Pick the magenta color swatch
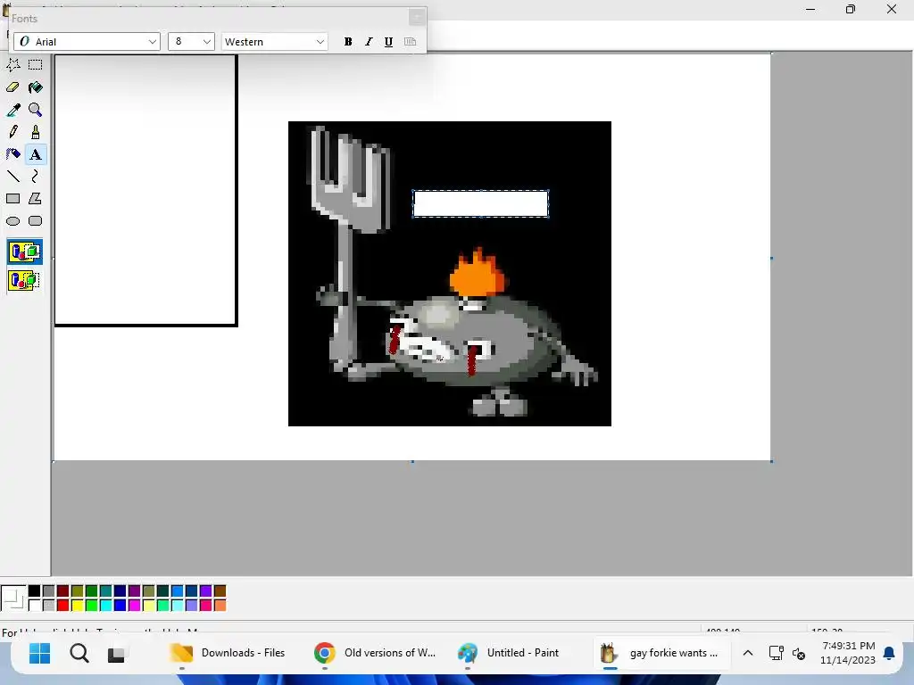This screenshot has width=914, height=685. coord(134,606)
